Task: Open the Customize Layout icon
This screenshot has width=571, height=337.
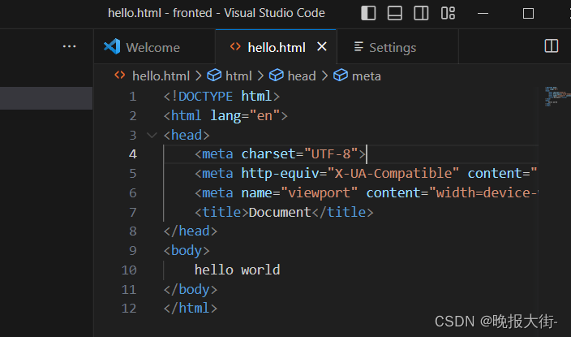Action: 448,13
